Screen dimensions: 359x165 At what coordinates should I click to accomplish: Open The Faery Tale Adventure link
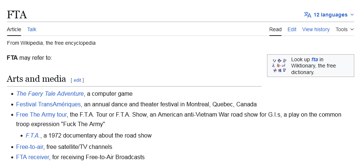tap(50, 93)
